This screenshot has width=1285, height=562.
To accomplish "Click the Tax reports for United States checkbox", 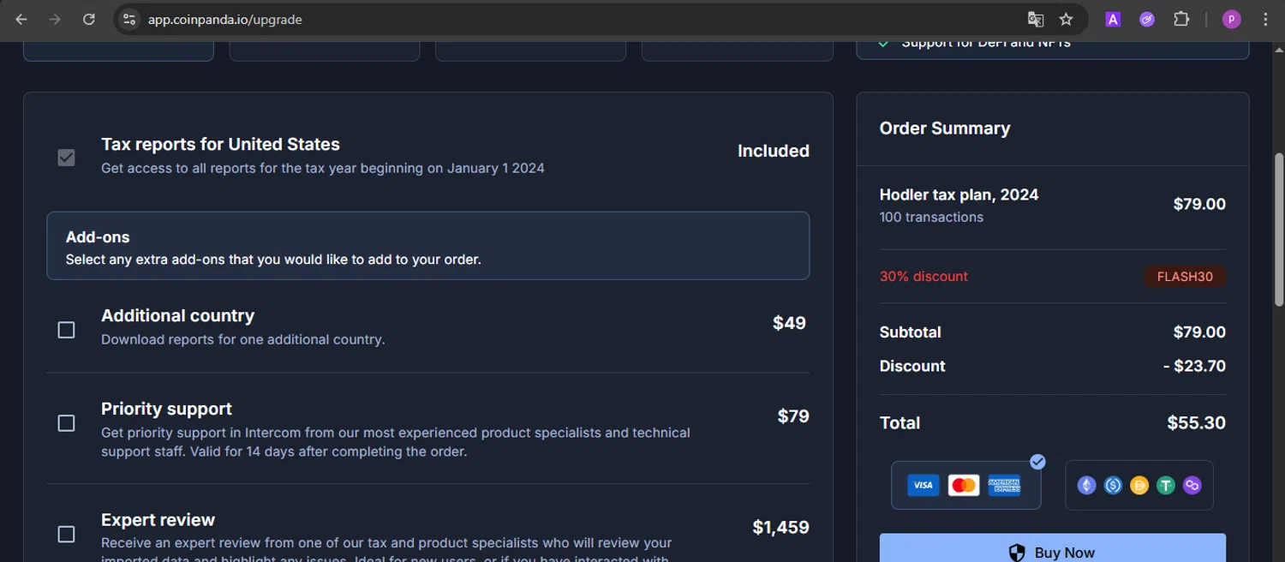I will click(66, 158).
